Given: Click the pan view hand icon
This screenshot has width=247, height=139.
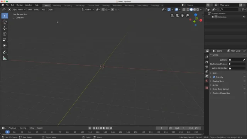Looking at the screenshot, I should (x=182, y=15).
